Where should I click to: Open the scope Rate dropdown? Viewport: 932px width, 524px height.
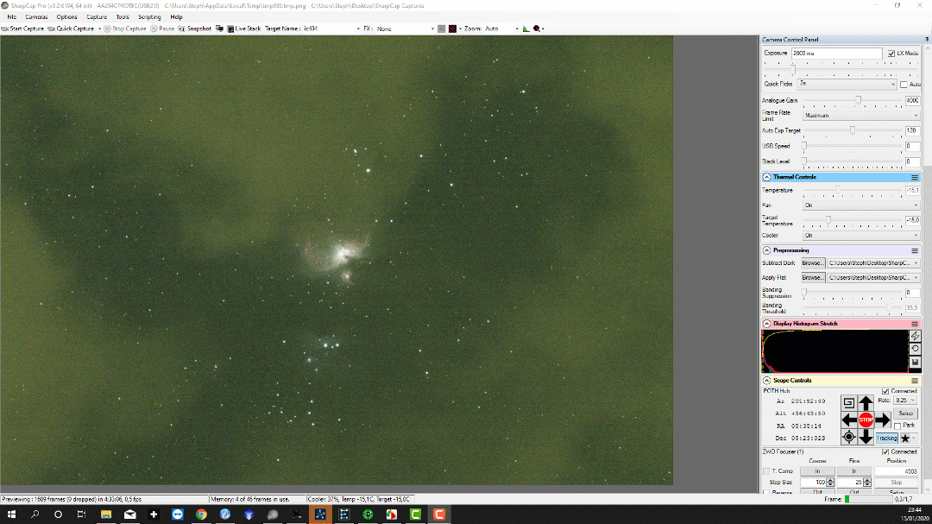tap(904, 401)
